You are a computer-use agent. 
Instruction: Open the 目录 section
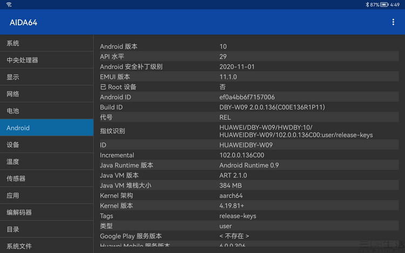[46, 229]
